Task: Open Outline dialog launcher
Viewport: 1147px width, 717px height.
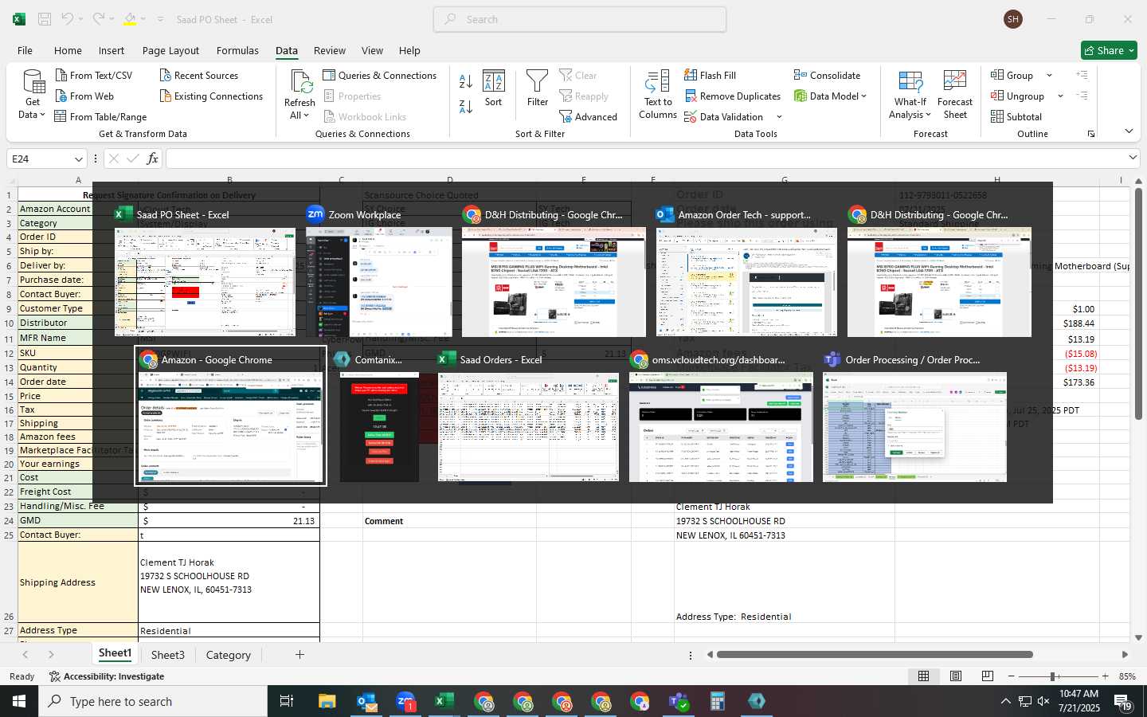Action: coord(1091,134)
